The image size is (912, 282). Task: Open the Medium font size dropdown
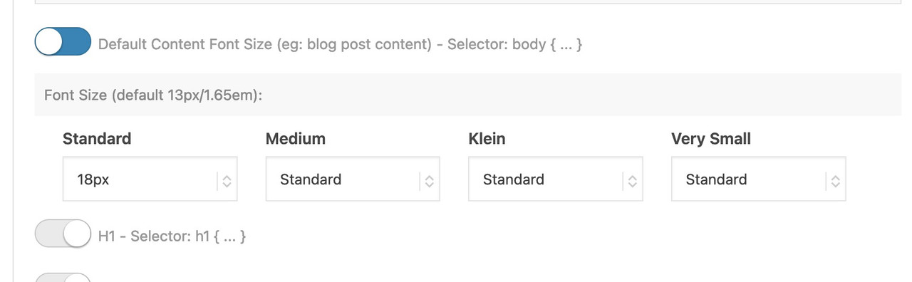[x=353, y=179]
